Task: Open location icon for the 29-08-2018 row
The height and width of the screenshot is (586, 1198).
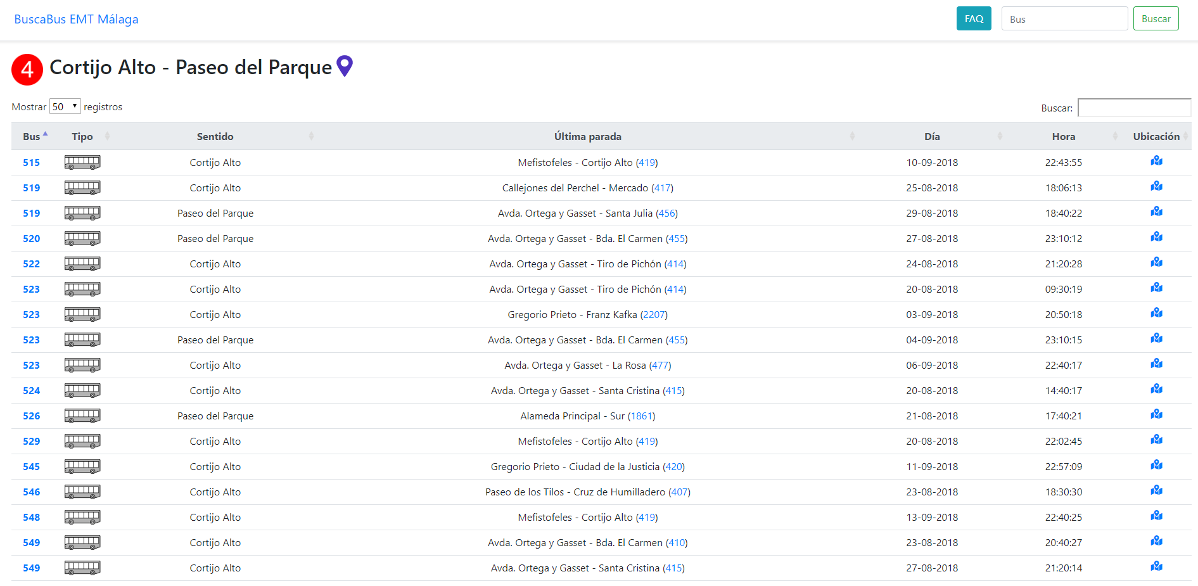Action: click(x=1156, y=212)
